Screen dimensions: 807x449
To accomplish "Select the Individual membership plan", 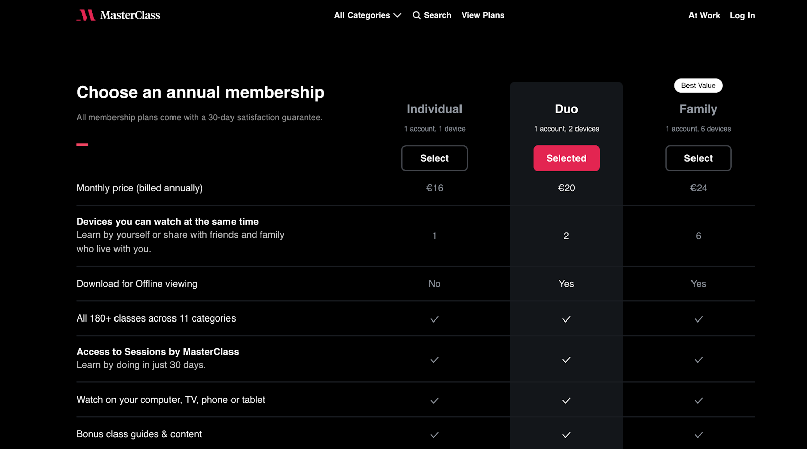I will (434, 158).
